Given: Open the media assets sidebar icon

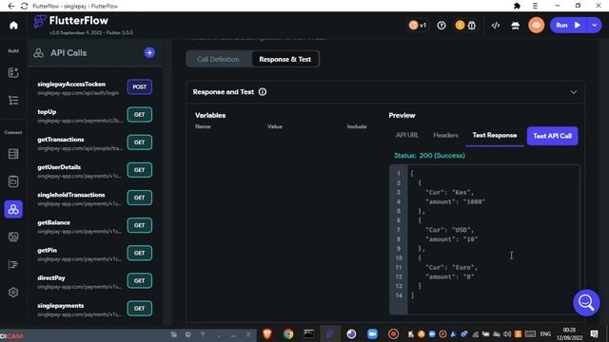Looking at the screenshot, I should click(13, 237).
